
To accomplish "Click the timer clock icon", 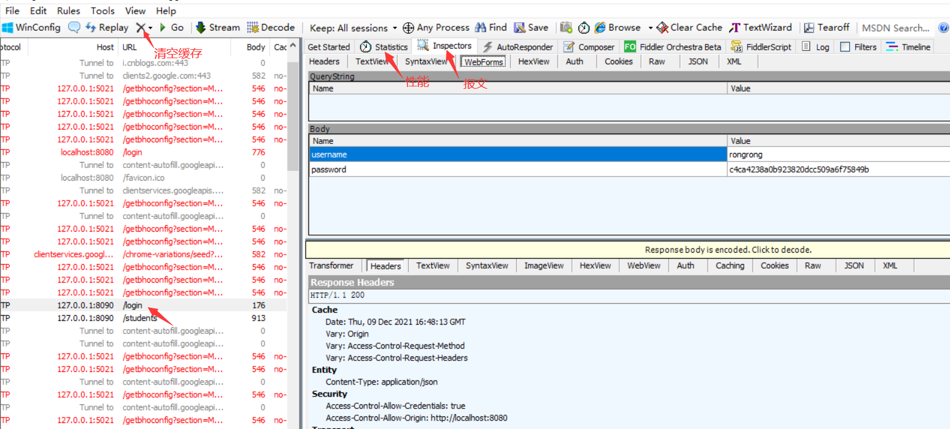I will (x=584, y=28).
